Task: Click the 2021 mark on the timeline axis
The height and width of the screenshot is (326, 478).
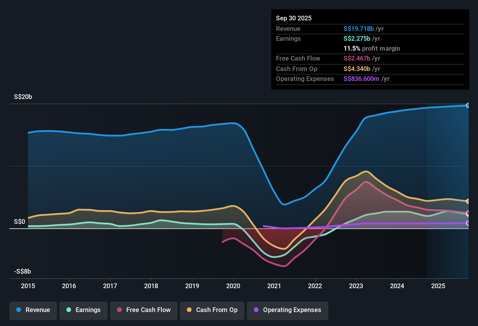Action: pyautogui.click(x=274, y=286)
